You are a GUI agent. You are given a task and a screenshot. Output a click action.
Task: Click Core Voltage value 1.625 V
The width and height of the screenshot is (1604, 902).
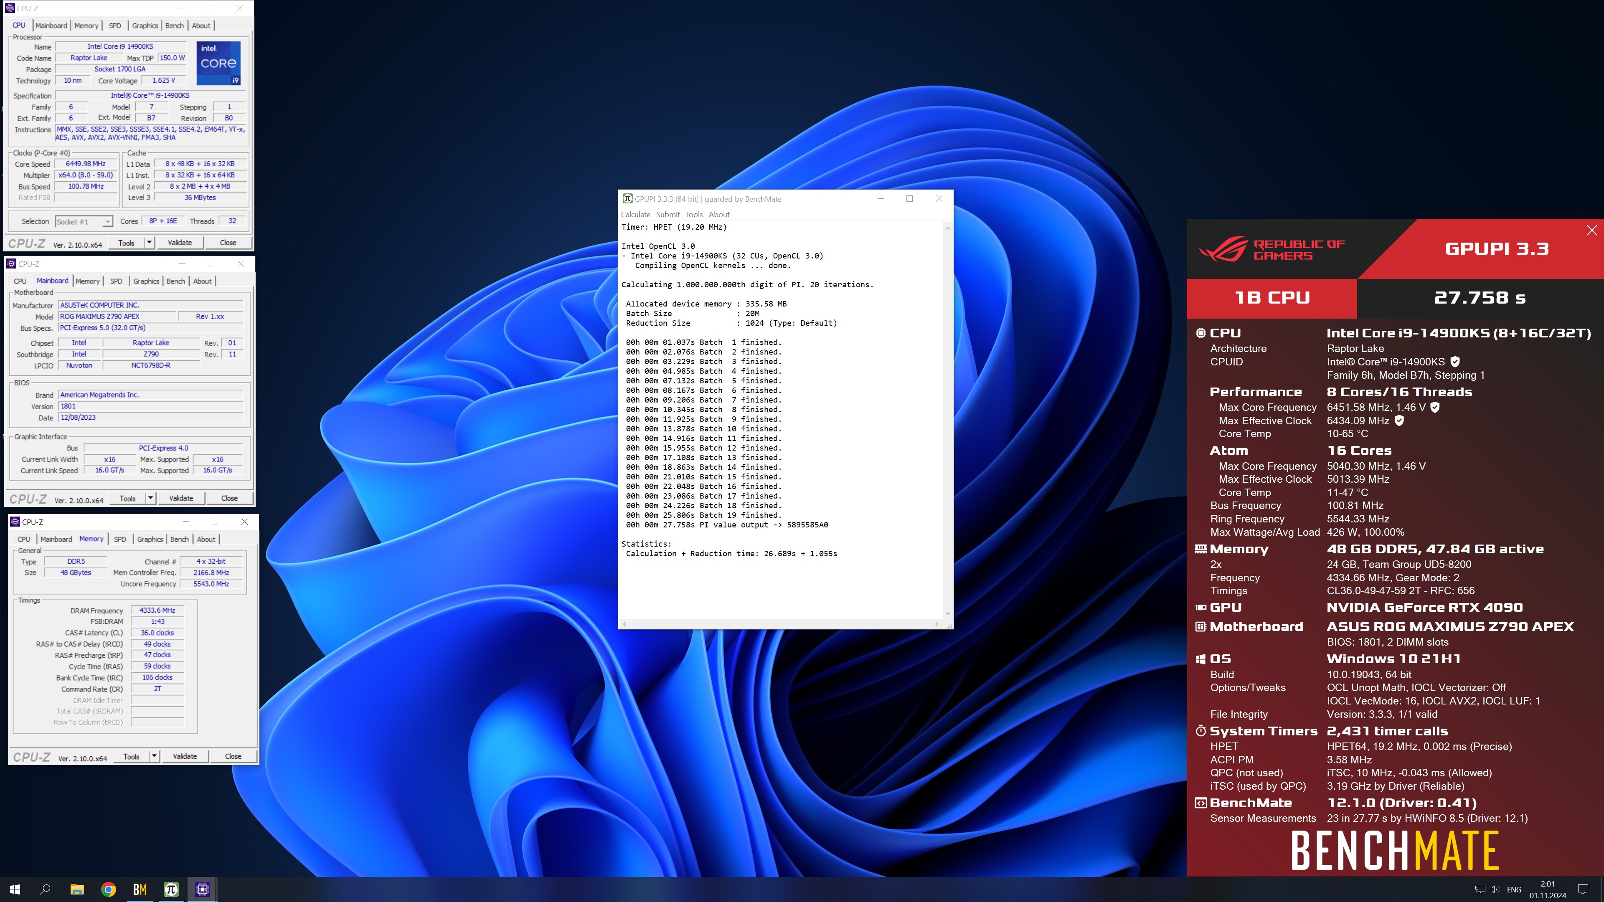pos(163,80)
